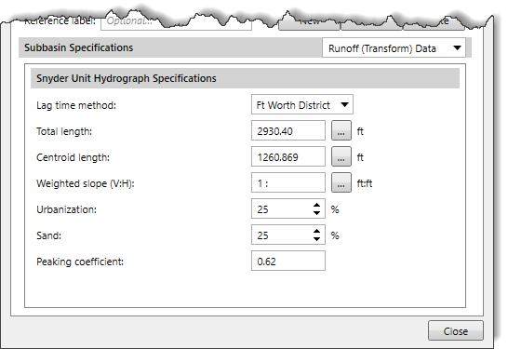Click the ft:ft unit text
The width and height of the screenshot is (508, 349).
[x=365, y=183]
